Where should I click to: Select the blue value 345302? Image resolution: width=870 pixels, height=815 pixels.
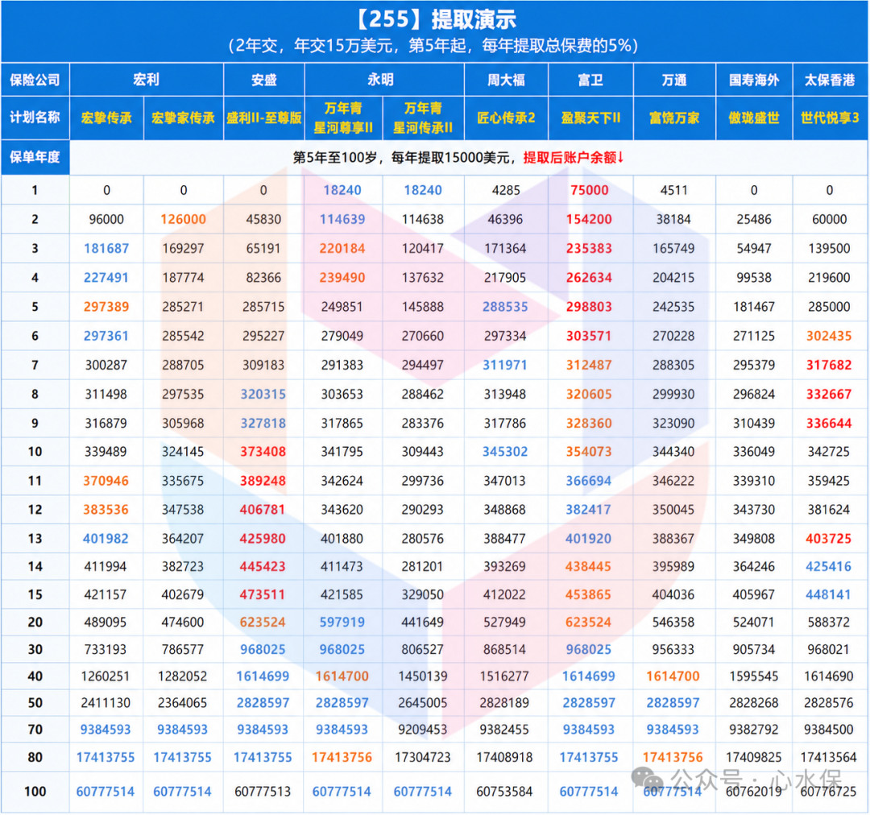point(505,452)
